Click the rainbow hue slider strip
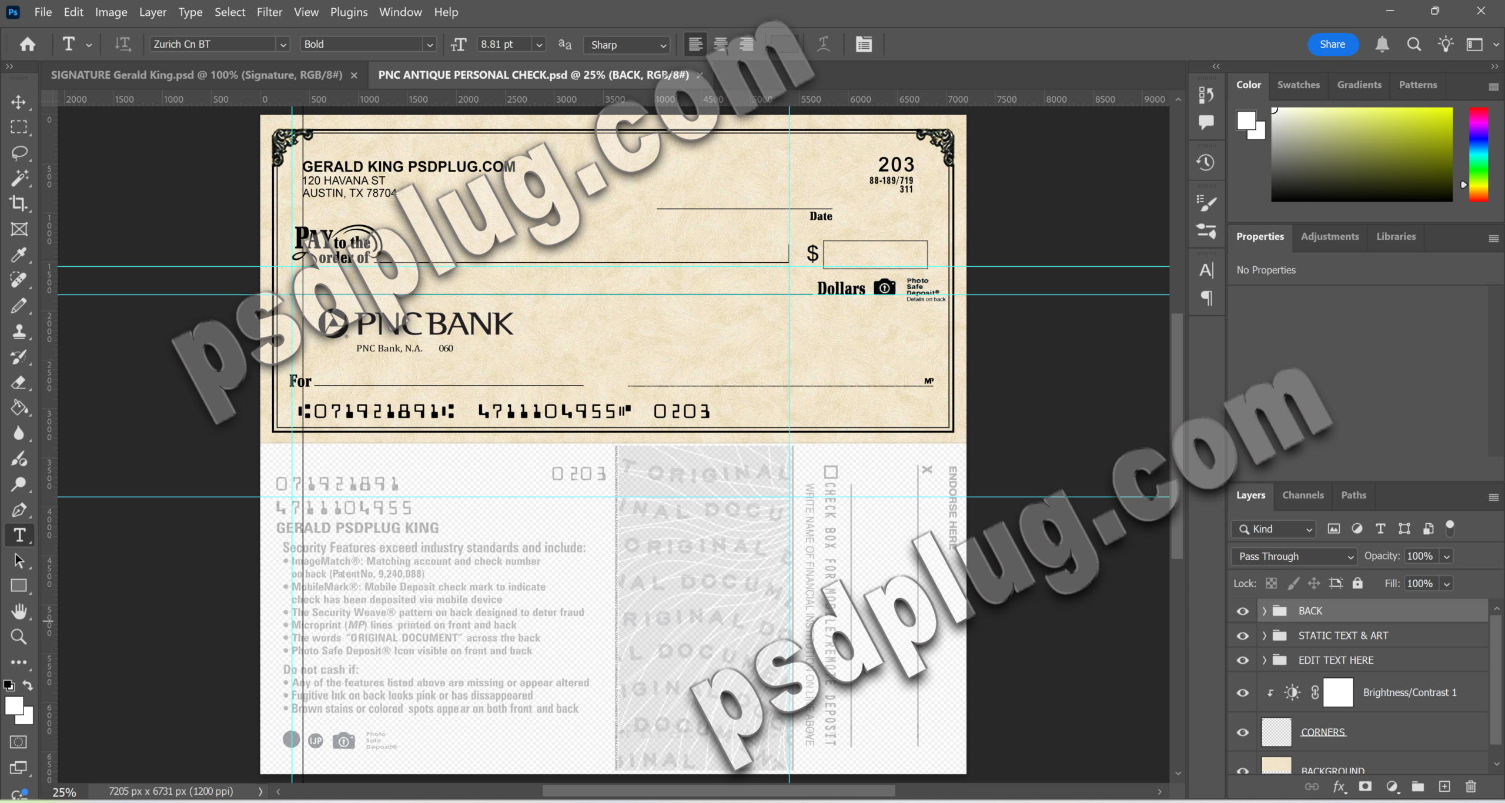1505x803 pixels. click(1478, 154)
